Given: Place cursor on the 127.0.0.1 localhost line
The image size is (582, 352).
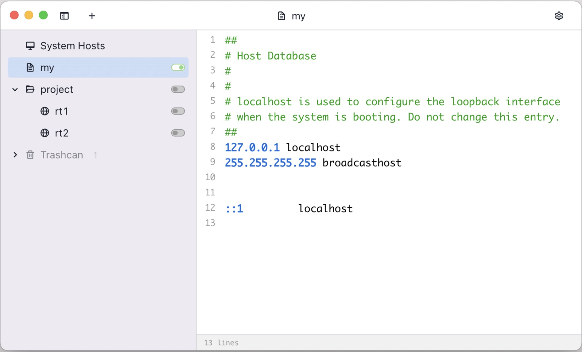Looking at the screenshot, I should 282,147.
